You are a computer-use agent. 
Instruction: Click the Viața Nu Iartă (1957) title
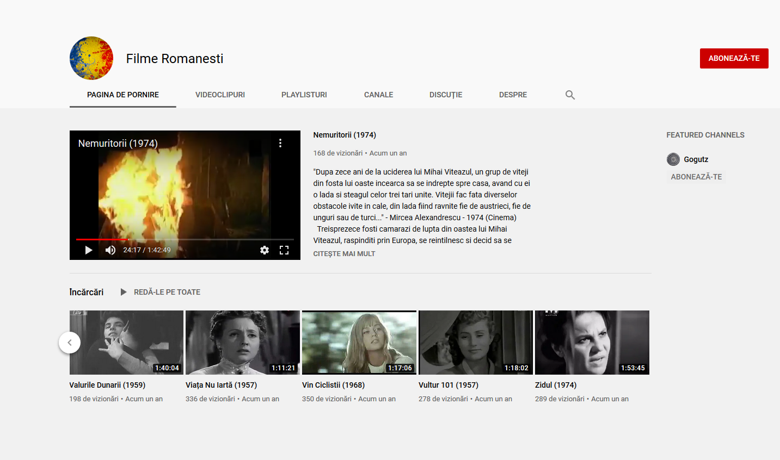click(x=221, y=385)
